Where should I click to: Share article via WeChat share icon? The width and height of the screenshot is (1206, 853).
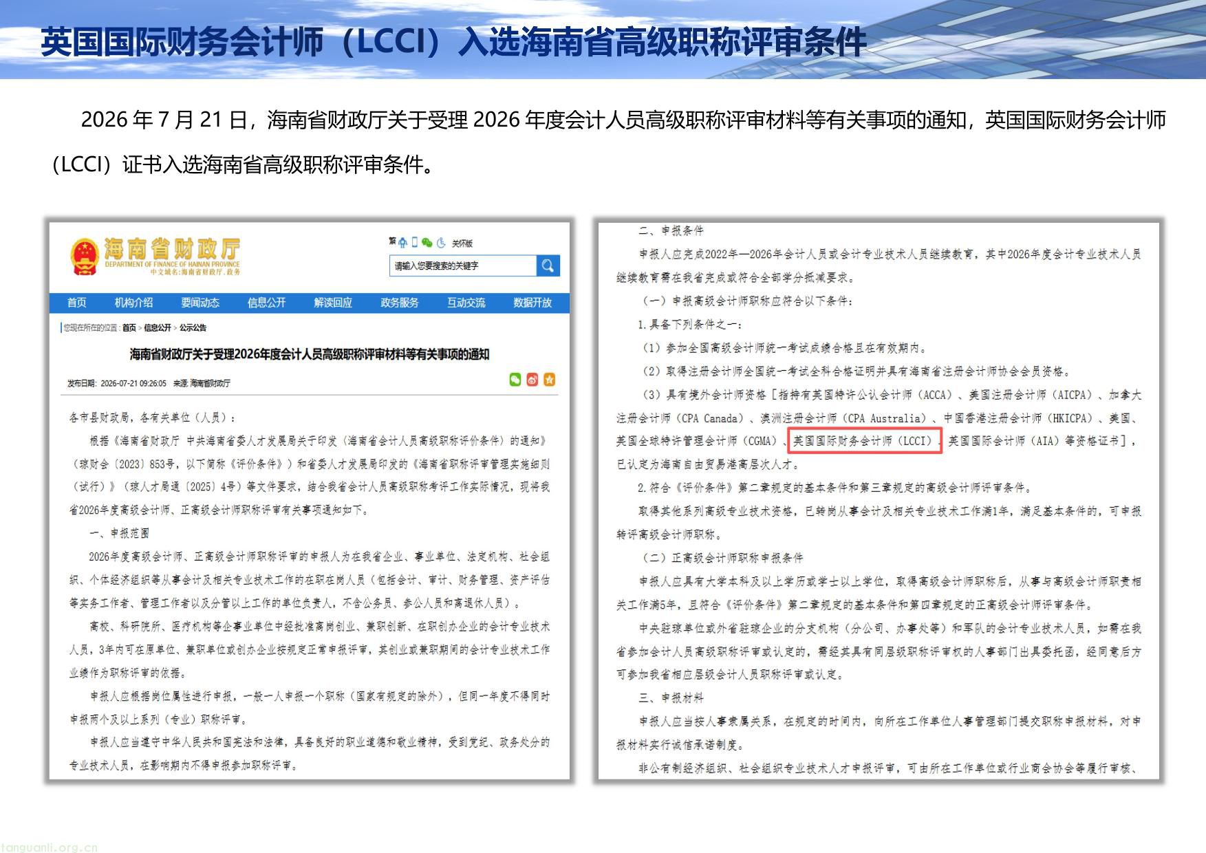point(515,380)
